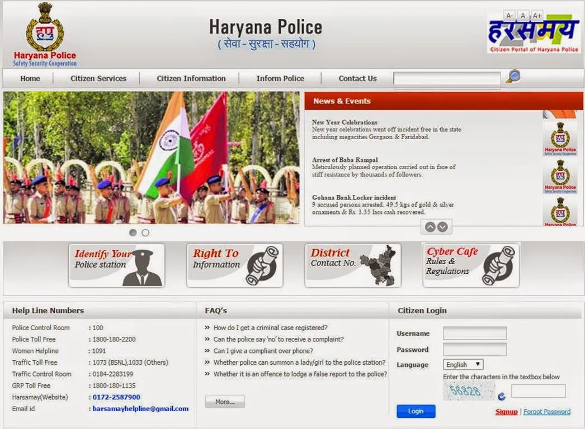
Task: Increase font size with A+ button
Action: pos(537,16)
